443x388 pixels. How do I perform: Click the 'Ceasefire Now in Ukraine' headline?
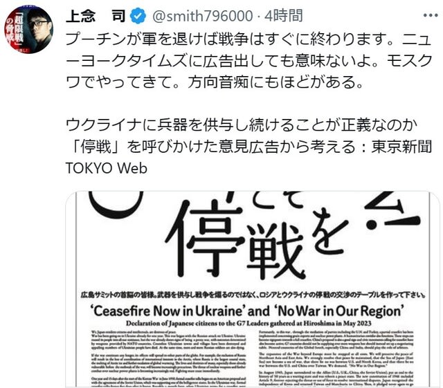pos(246,311)
